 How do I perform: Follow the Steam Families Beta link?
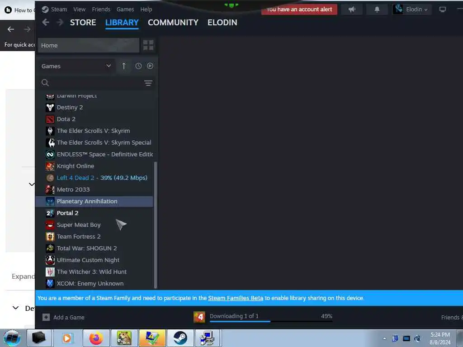coord(235,298)
